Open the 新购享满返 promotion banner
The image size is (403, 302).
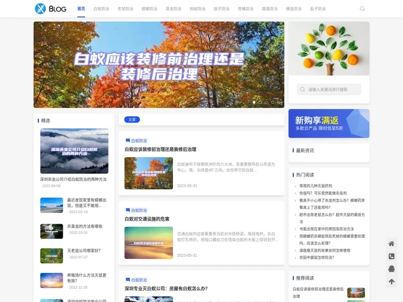click(x=329, y=123)
